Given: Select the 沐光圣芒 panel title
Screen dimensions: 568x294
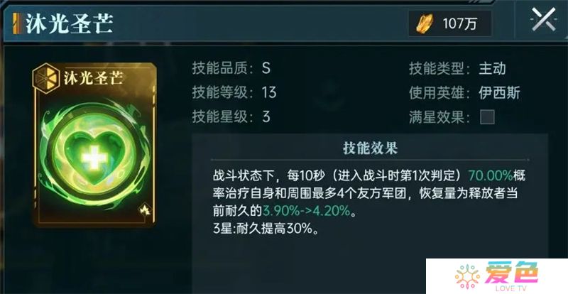Looking at the screenshot, I should [x=69, y=23].
